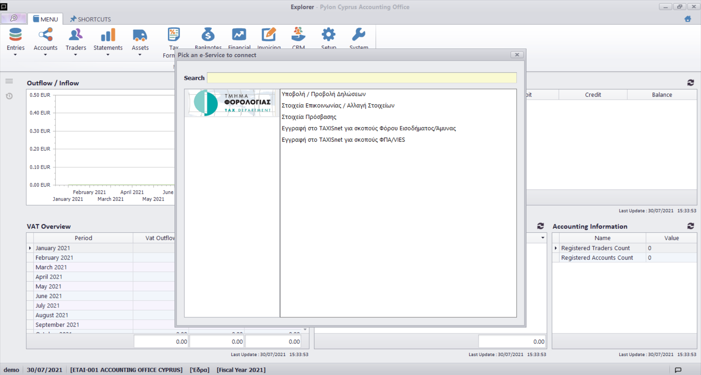Expand the Statements dropdown arrow
The image size is (701, 375).
pos(108,55)
